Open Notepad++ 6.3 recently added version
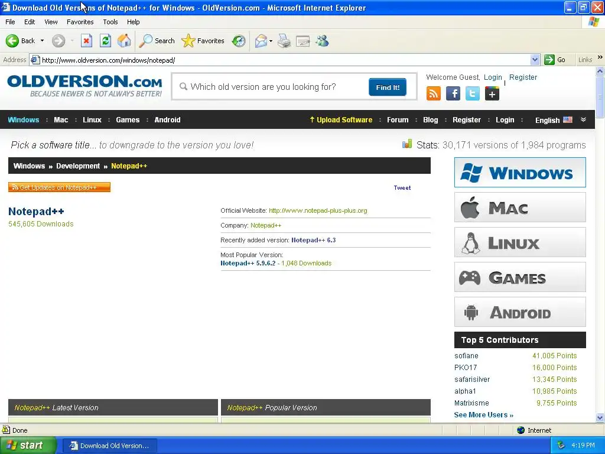605x454 pixels. point(313,240)
